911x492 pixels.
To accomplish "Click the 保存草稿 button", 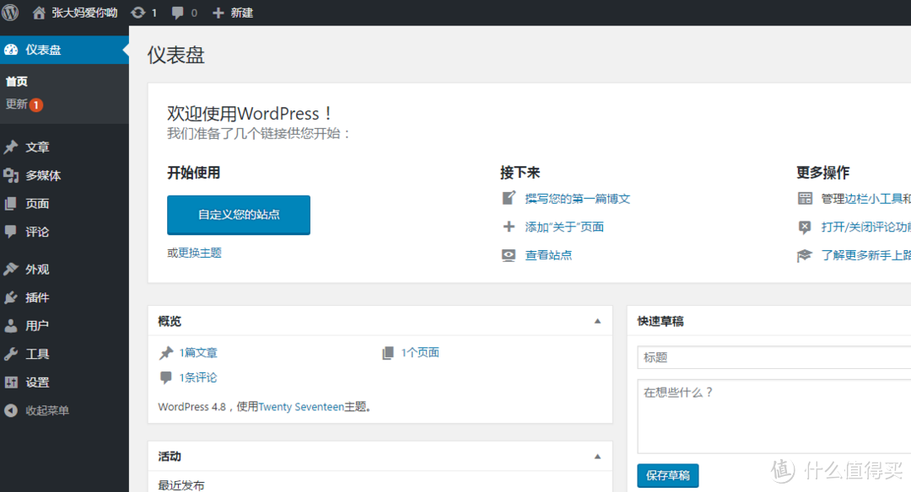I will 668,476.
